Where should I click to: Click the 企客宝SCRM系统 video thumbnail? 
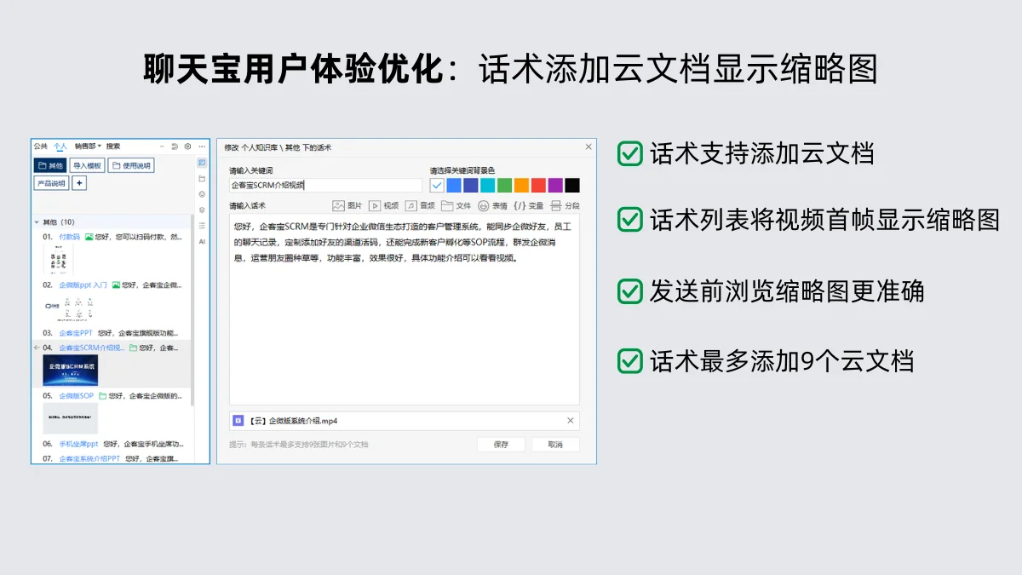[x=70, y=371]
